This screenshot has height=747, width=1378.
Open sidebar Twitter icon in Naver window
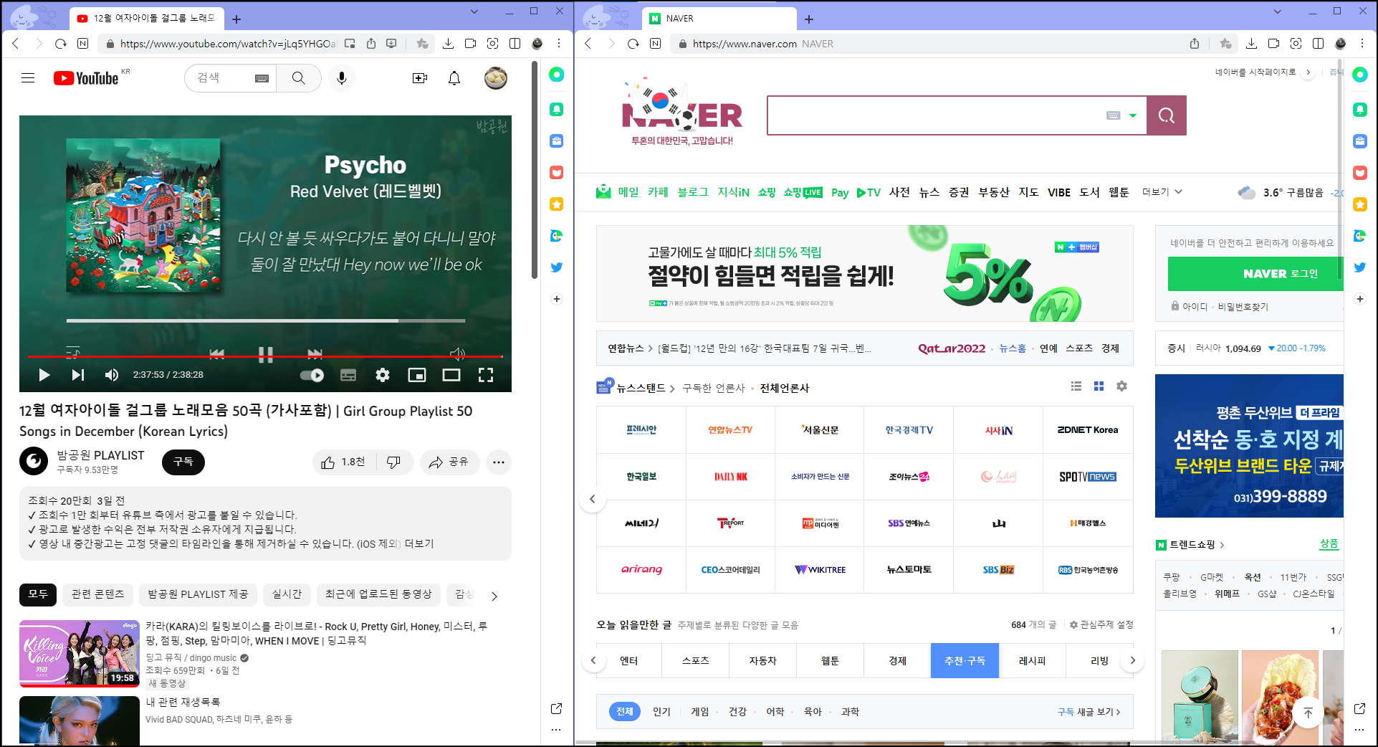tap(1360, 267)
